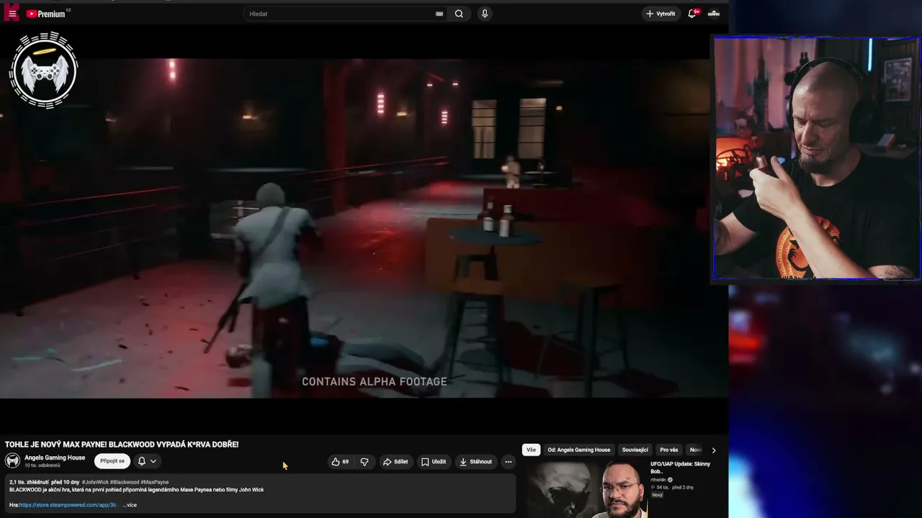
Task: Click the video title TOHLE JE NOVÝ MAX PAYNE
Action: [x=122, y=445]
